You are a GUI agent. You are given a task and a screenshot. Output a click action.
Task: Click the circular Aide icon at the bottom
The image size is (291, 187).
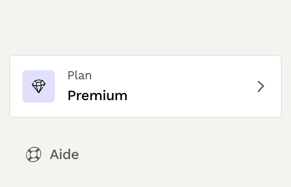[x=34, y=154]
